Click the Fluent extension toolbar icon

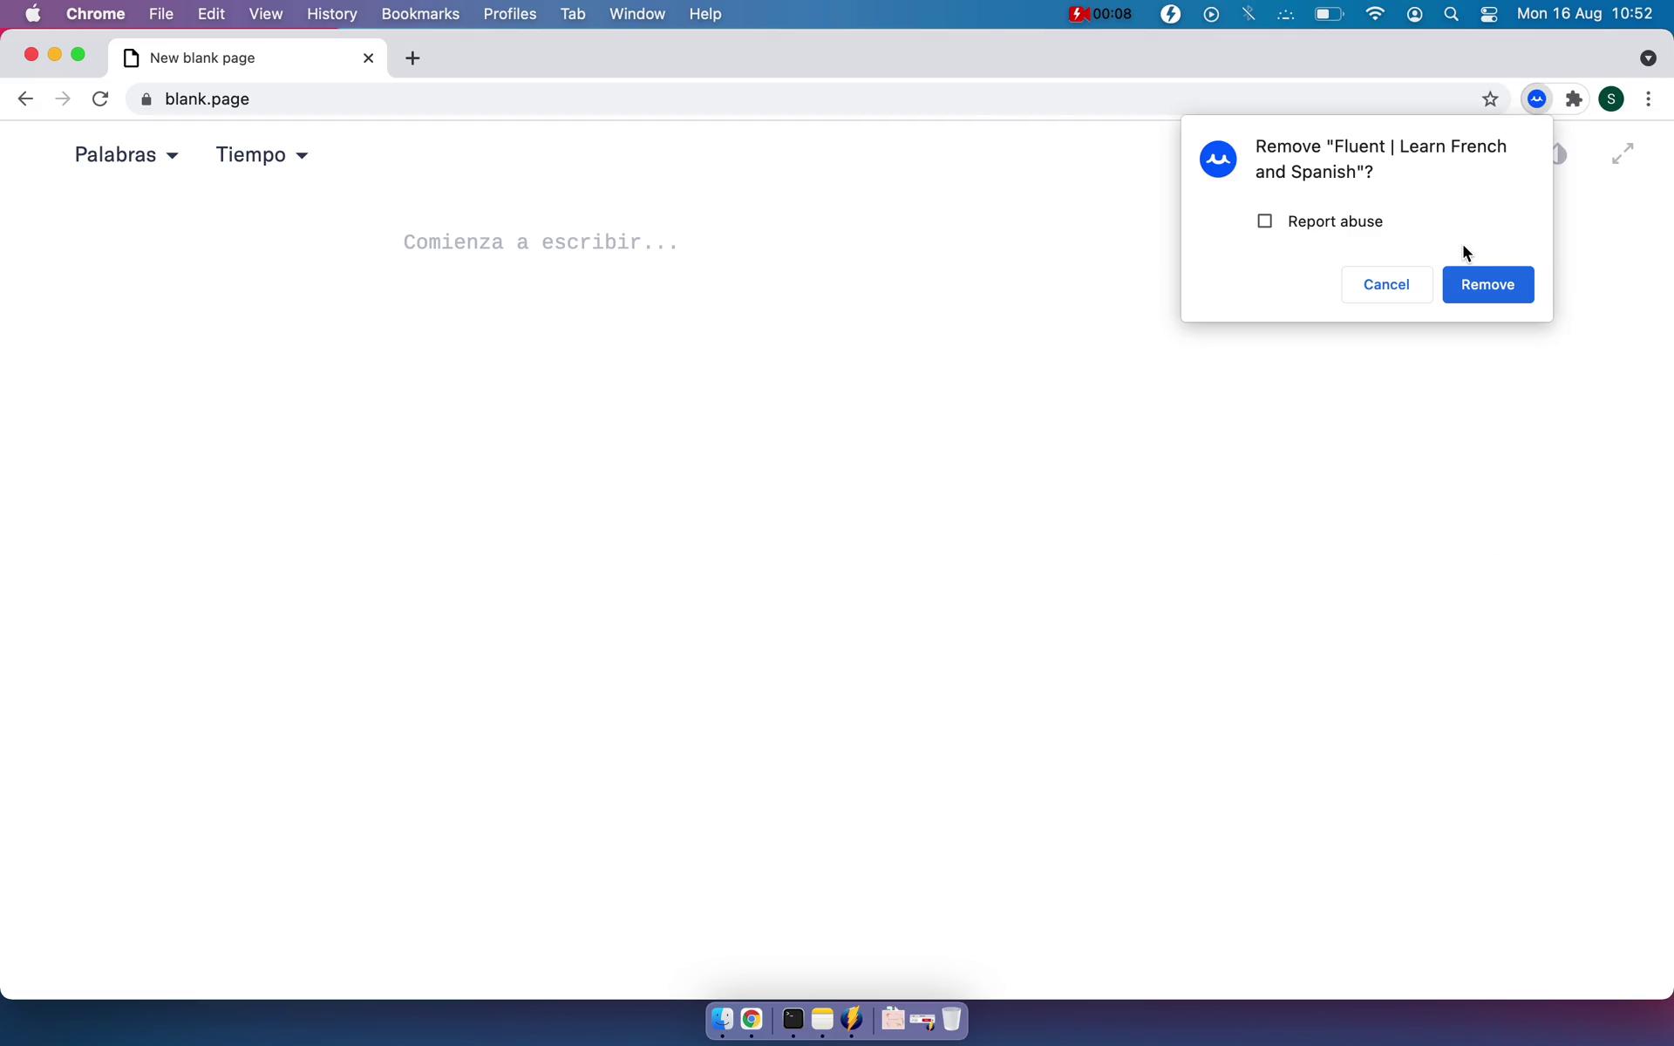click(x=1537, y=99)
